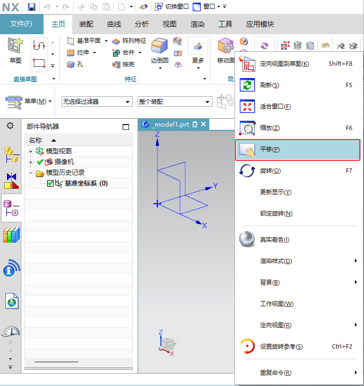This screenshot has height=386, width=364.
Task: Click the Shell (抽壳) tool
Action: pos(123,65)
